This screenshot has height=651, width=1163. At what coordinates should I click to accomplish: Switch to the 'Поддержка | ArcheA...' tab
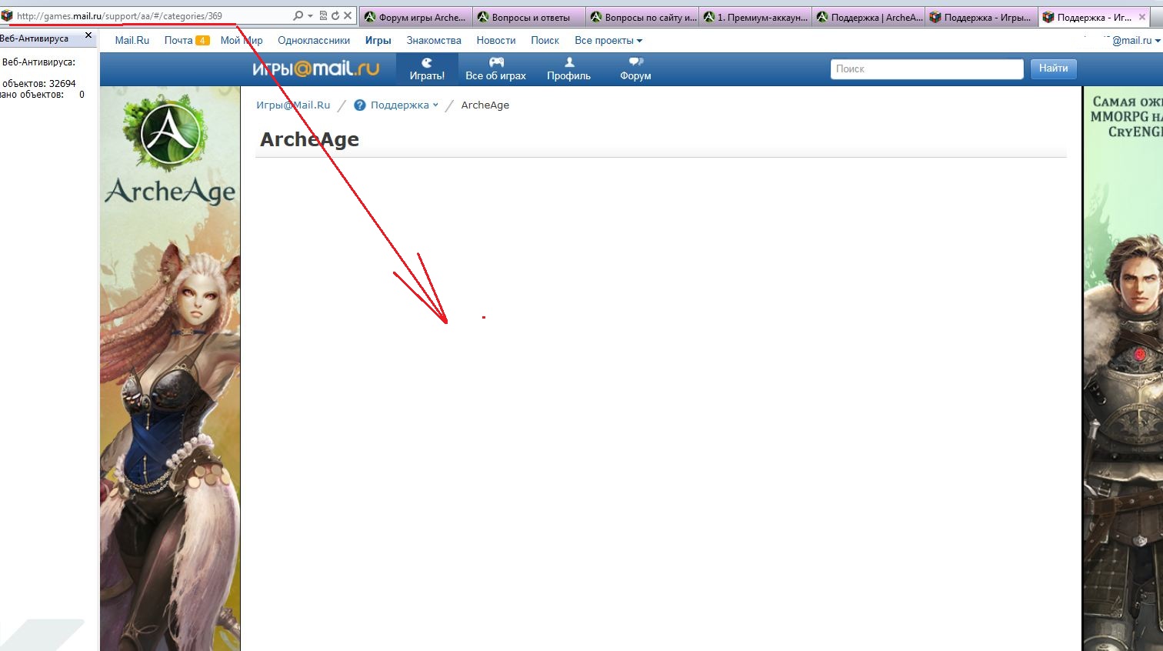click(x=868, y=17)
